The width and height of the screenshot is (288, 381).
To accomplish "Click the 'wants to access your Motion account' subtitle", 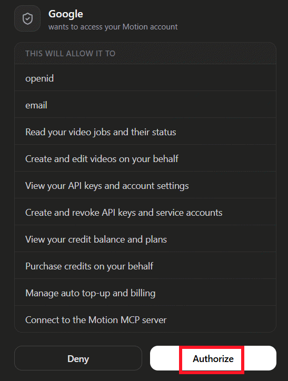I will pyautogui.click(x=113, y=27).
